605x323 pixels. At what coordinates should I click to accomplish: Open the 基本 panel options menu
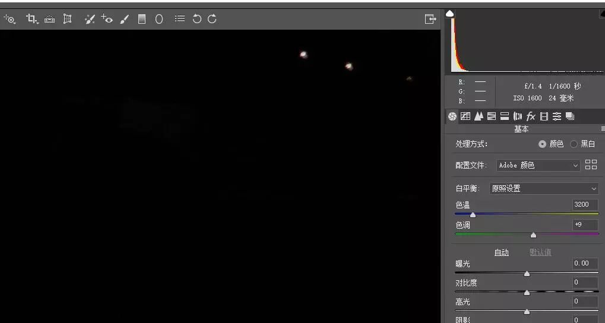(x=602, y=129)
